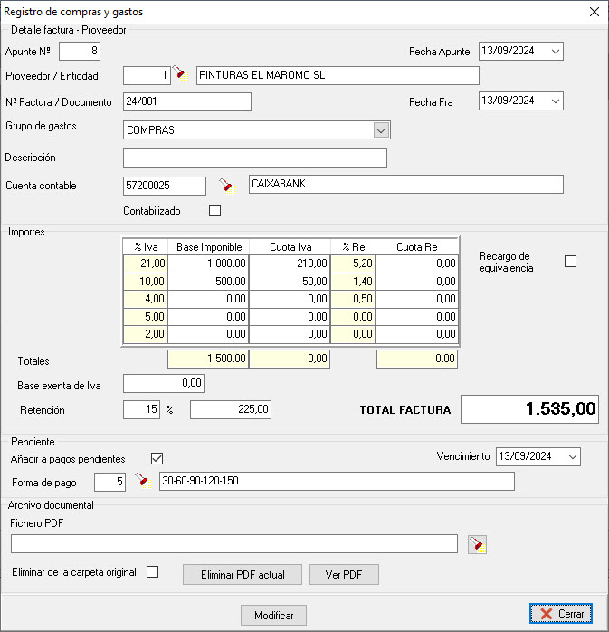Click the Base exenta de Iva field
Image resolution: width=609 pixels, height=632 pixels.
coord(164,383)
